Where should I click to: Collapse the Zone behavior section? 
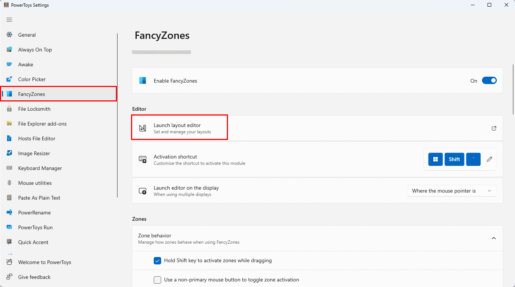coord(494,238)
